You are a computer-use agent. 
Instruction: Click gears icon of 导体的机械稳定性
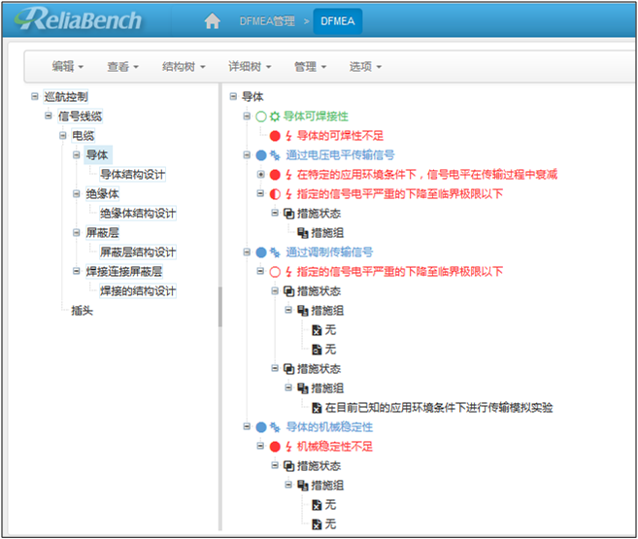point(275,427)
